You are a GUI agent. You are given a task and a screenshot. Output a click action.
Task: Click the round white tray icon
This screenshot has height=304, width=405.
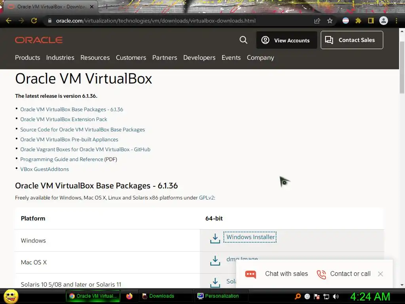tap(307, 296)
